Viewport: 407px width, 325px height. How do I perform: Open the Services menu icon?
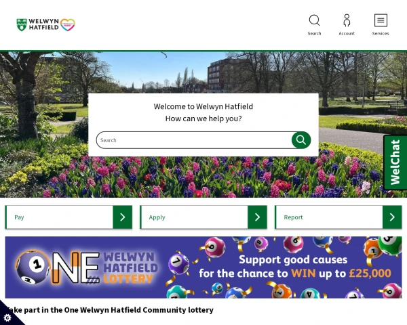[x=381, y=25]
